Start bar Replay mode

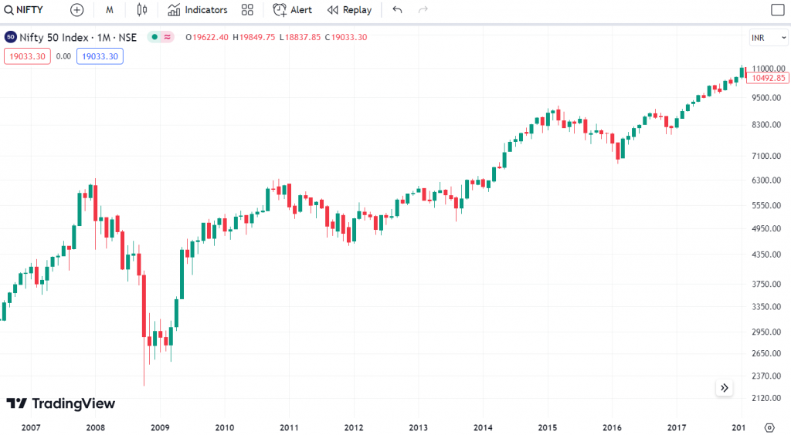click(x=350, y=9)
